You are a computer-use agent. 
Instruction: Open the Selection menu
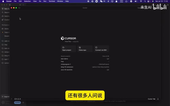click(x=27, y=1)
